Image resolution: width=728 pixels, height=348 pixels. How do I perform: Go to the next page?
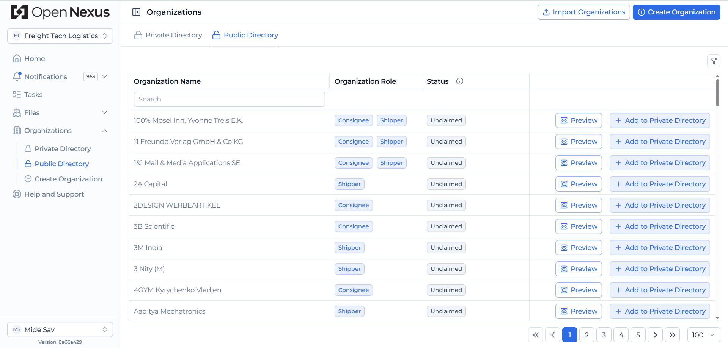[x=655, y=335]
